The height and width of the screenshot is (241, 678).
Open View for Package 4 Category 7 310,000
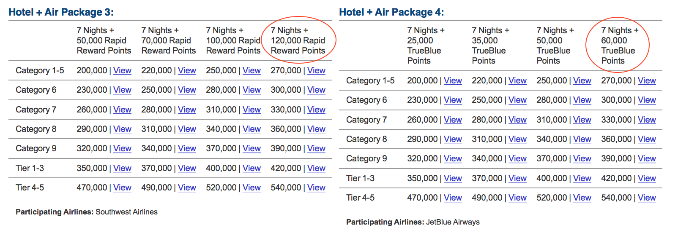tap(582, 120)
